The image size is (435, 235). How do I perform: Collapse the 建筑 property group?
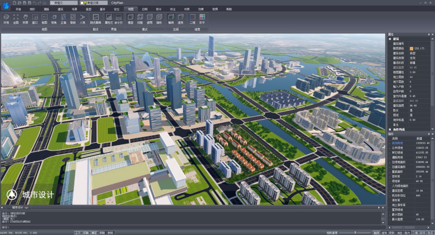(x=390, y=39)
